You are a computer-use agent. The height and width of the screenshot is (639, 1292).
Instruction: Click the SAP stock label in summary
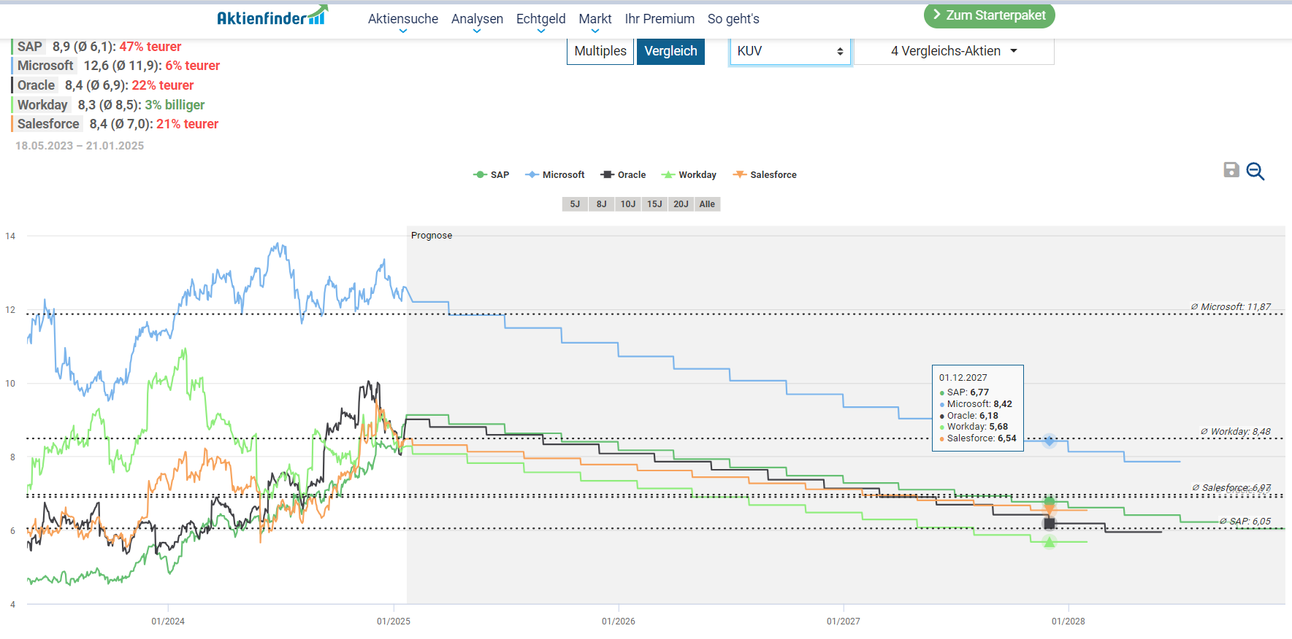pos(30,47)
